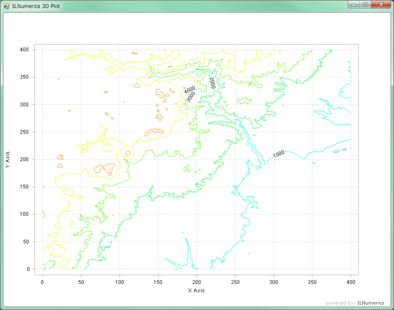Click Y axis tick label 100
Screen dimensions: 394x310
point(24,214)
